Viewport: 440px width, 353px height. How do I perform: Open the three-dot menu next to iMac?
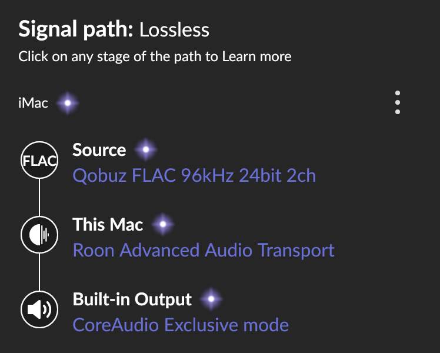397,102
